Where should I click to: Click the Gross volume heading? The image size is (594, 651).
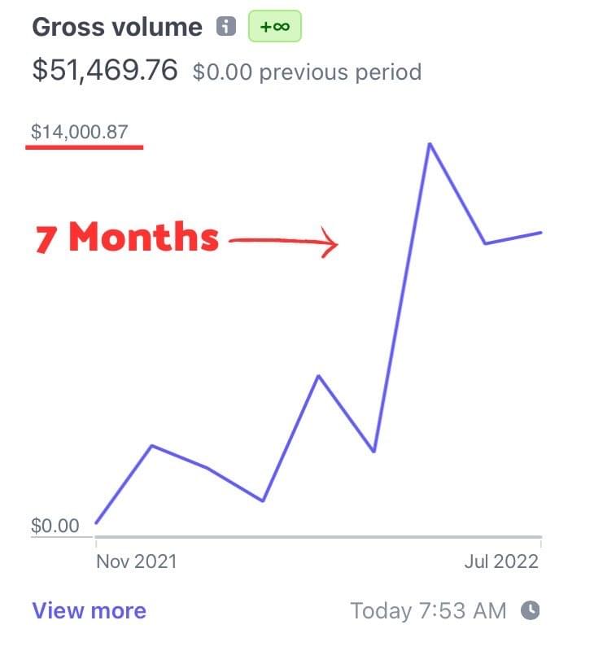(x=116, y=27)
